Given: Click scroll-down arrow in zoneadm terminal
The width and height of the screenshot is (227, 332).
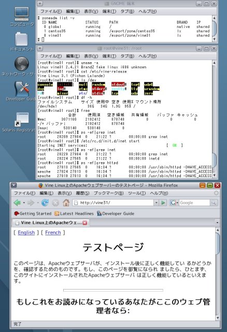Looking at the screenshot, I should coord(214,39).
